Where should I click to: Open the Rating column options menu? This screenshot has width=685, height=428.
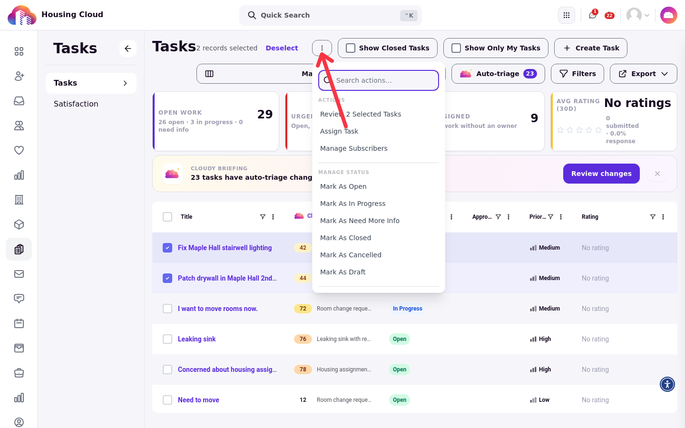point(663,217)
